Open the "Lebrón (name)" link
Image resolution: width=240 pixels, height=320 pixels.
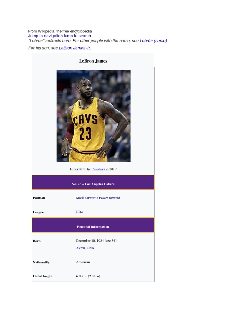coord(154,41)
